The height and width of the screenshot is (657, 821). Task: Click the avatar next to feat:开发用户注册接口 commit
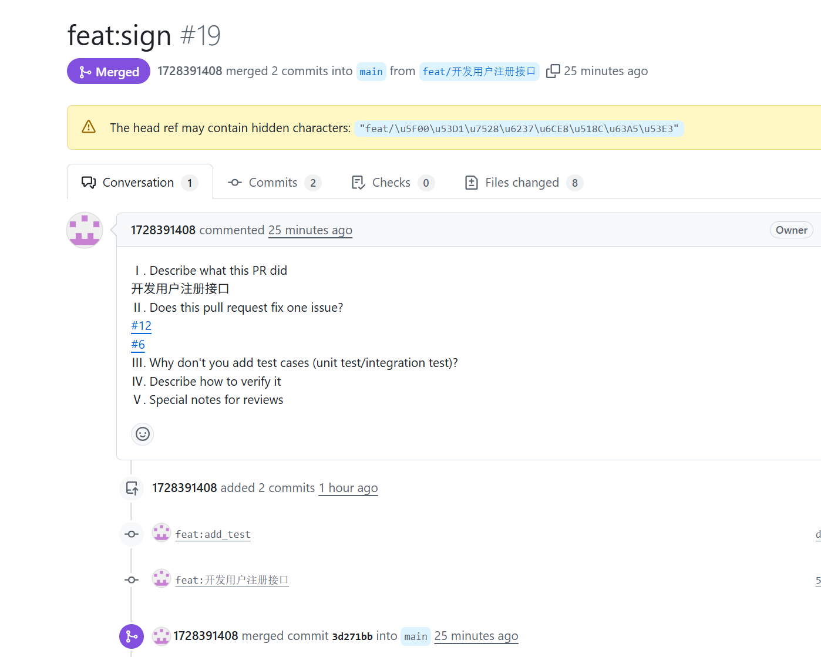click(161, 578)
